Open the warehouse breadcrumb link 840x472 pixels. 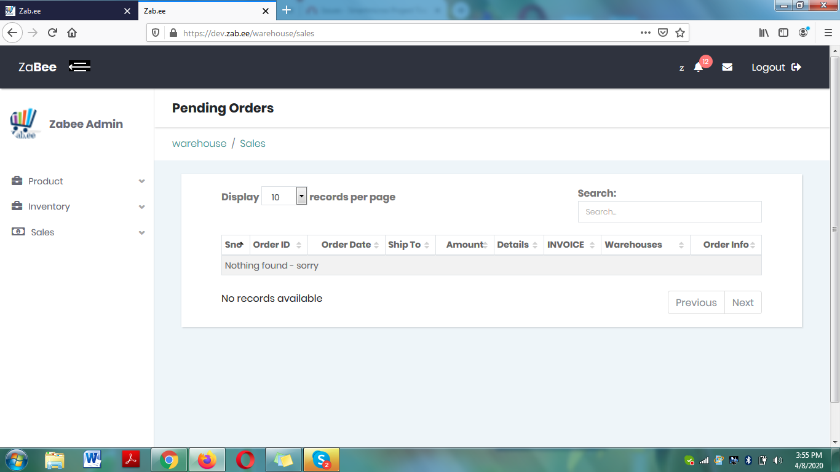[x=199, y=143]
